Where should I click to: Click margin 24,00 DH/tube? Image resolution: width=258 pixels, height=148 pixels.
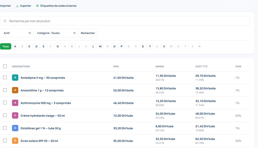(165, 114)
